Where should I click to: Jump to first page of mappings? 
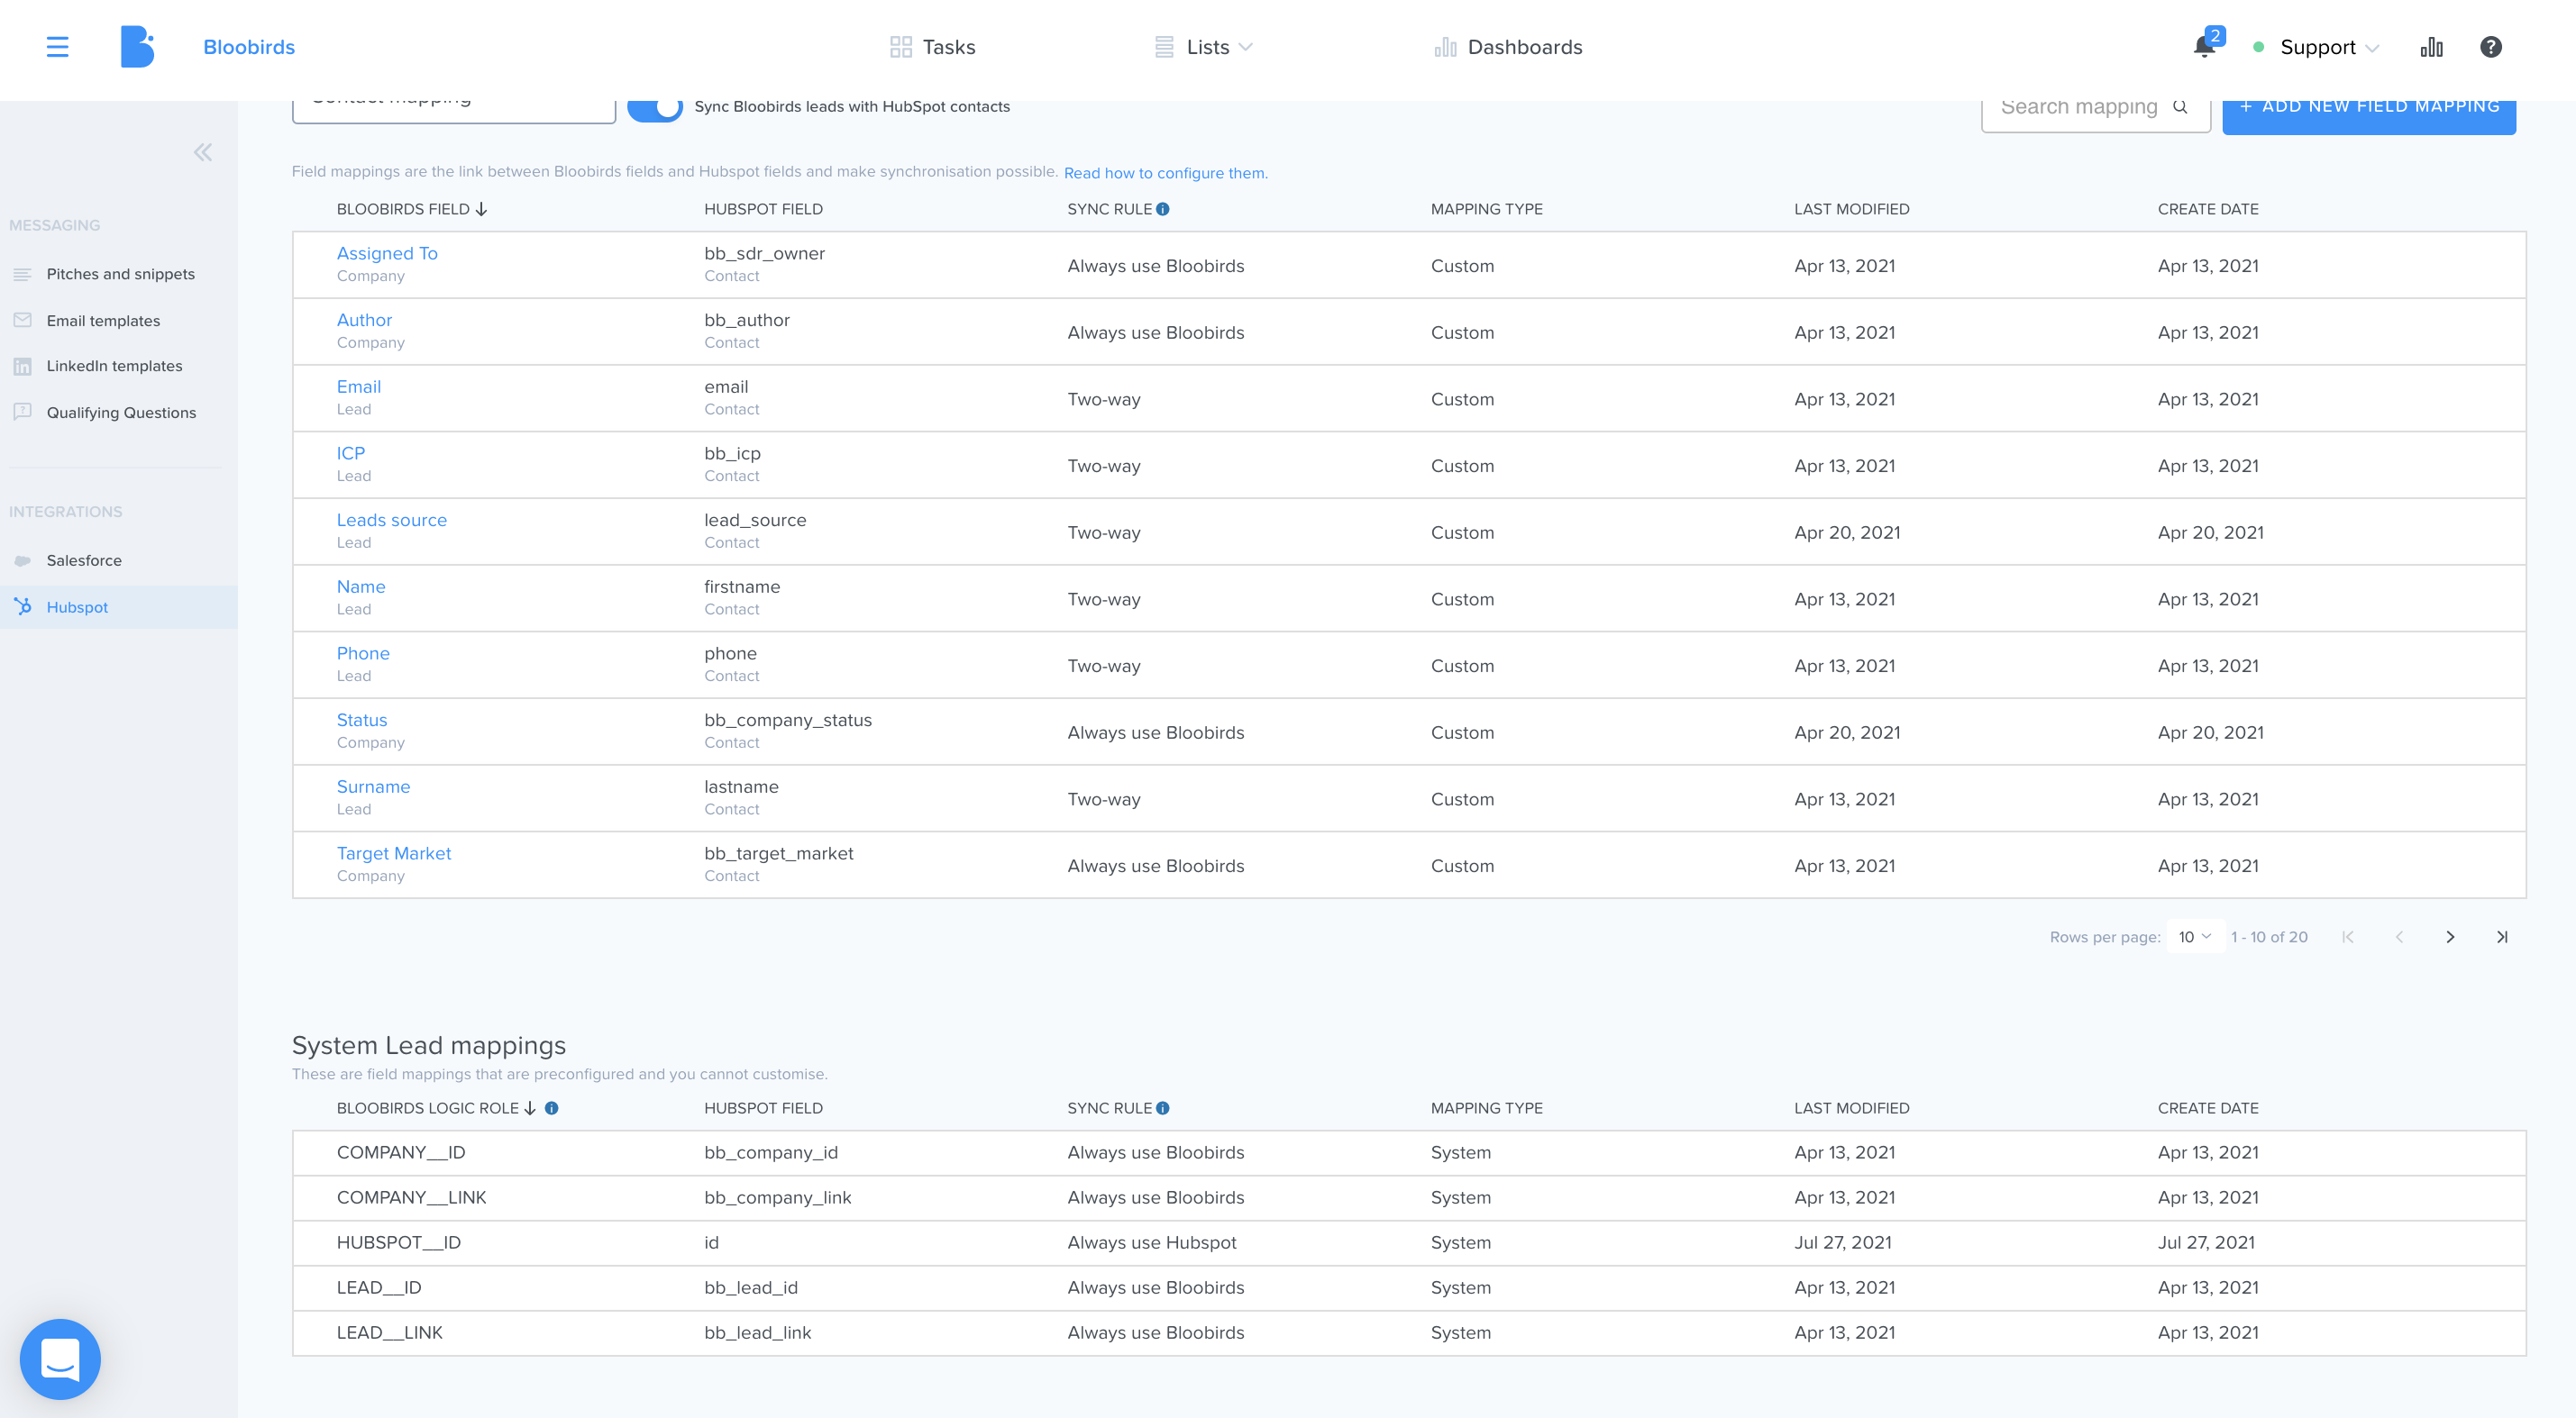2347,937
